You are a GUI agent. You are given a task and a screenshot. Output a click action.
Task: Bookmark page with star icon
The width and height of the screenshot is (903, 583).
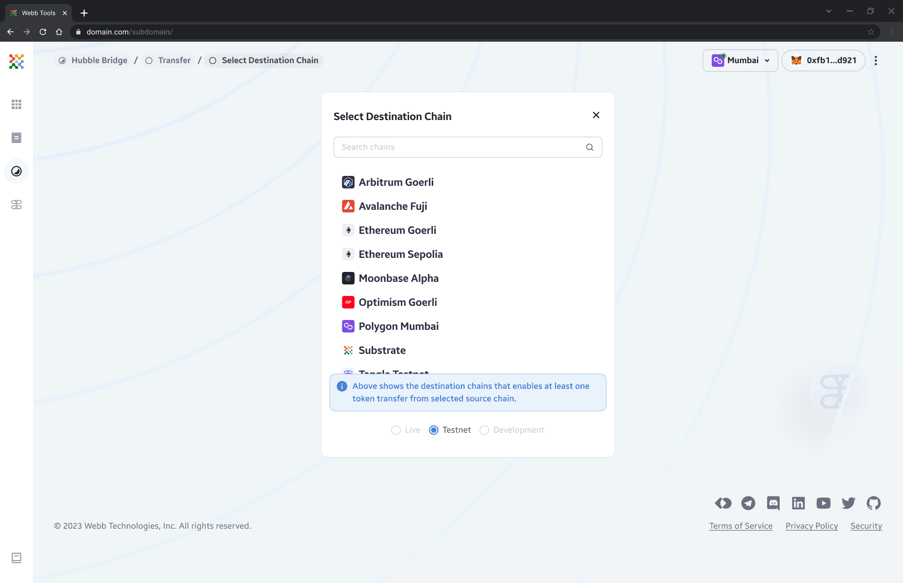[871, 32]
